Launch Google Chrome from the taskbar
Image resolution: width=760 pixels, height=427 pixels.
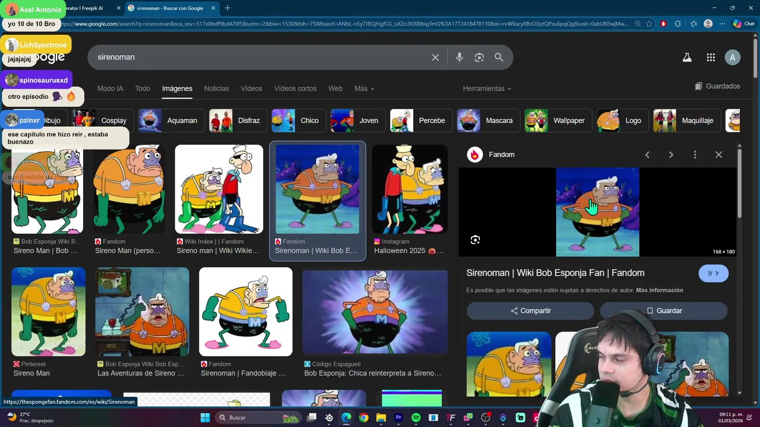click(363, 418)
